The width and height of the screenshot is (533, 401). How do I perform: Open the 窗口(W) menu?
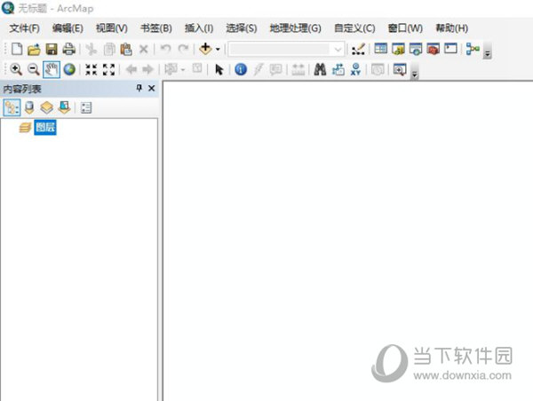405,28
